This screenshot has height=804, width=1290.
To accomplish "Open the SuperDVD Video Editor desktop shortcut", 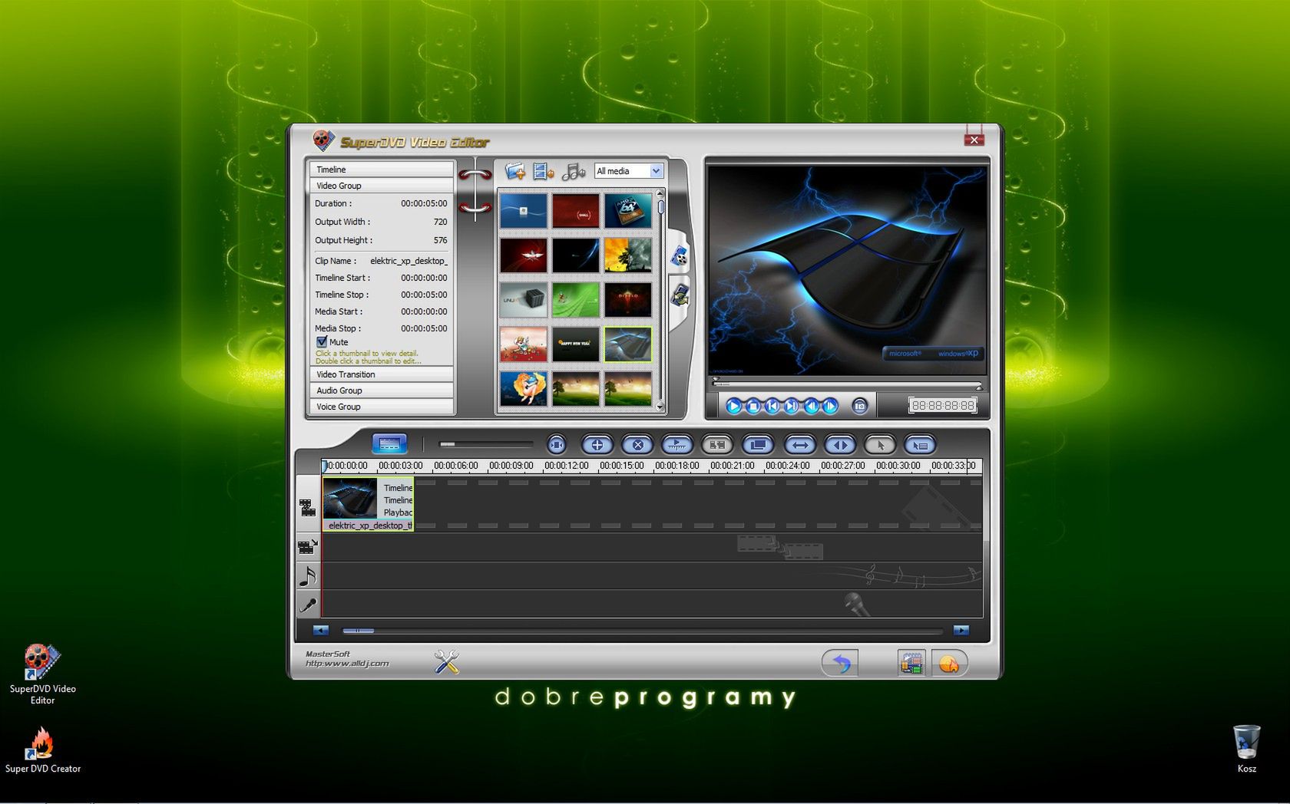I will [42, 674].
